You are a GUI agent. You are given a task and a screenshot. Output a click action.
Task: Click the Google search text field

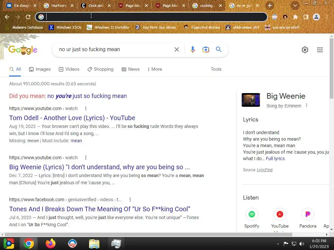click(x=115, y=49)
